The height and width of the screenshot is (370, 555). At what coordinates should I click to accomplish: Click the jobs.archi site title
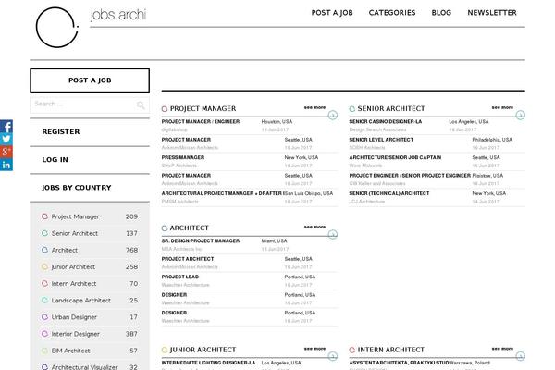click(x=118, y=15)
